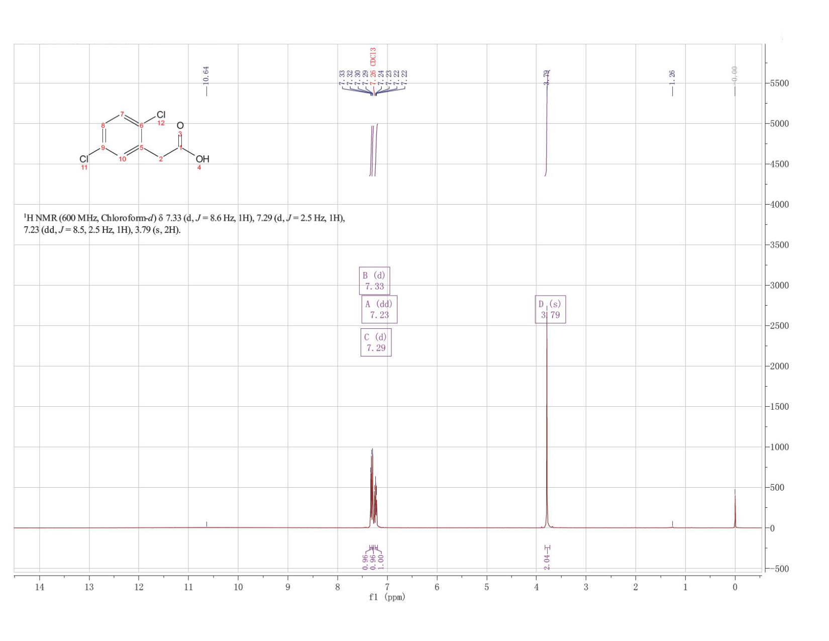Click the 10.64 peak label
This screenshot has height=641, width=829.
(x=206, y=75)
